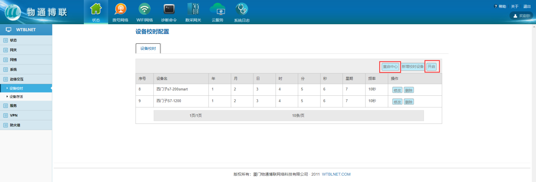Open the 云服务 cloud icon
This screenshot has height=182, width=536.
[217, 9]
